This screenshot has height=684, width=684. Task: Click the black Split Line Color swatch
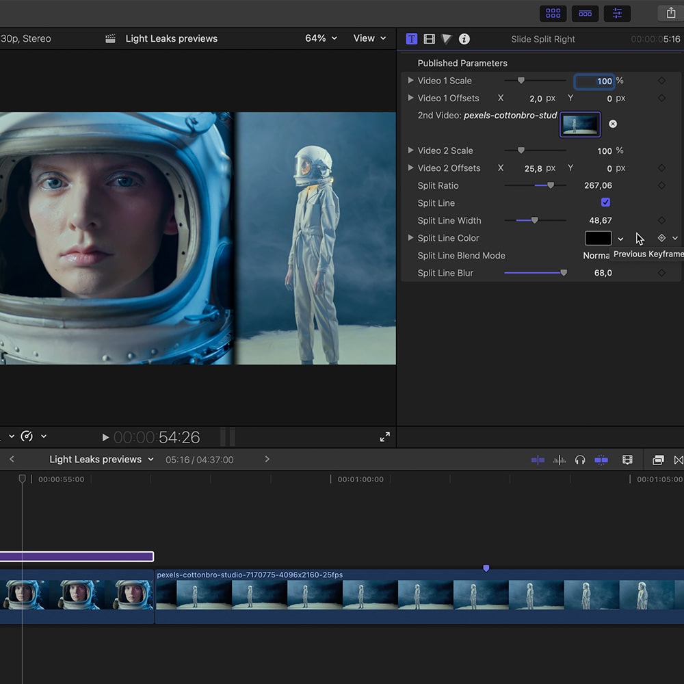coord(598,238)
